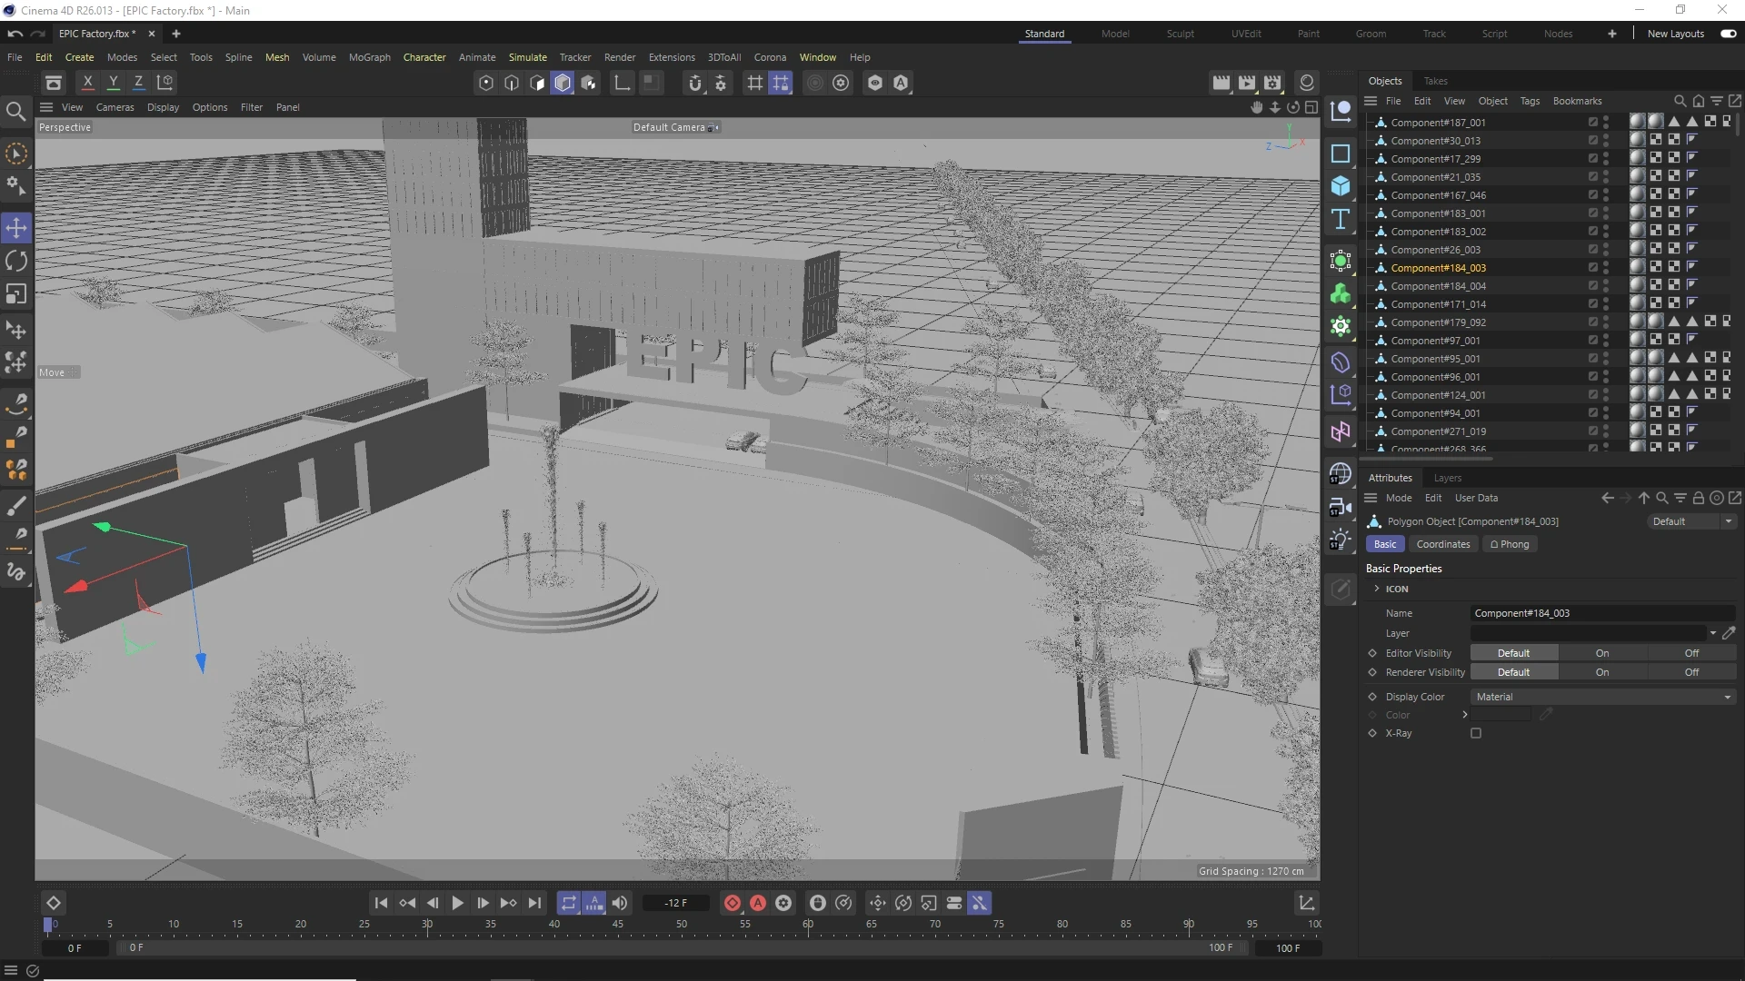Enable the Snap settings icon
The height and width of the screenshot is (981, 1745).
click(721, 83)
